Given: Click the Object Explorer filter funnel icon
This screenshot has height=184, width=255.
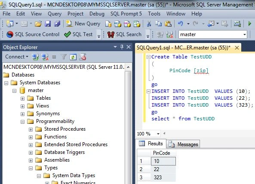Looking at the screenshot, I should (64, 57).
